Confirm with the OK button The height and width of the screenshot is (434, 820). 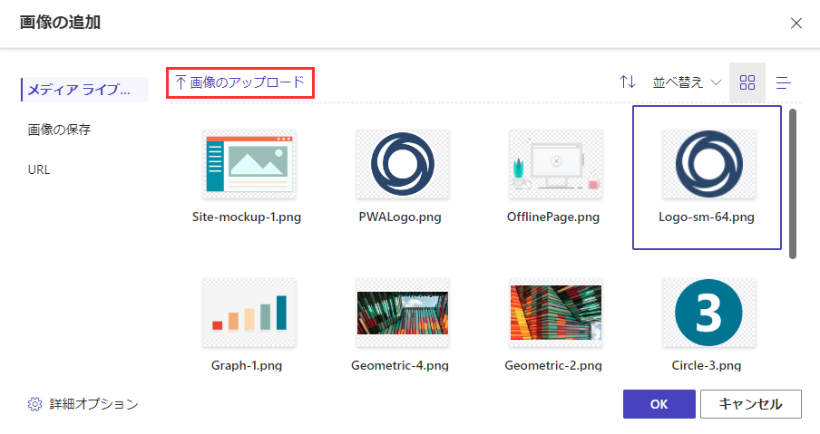659,404
